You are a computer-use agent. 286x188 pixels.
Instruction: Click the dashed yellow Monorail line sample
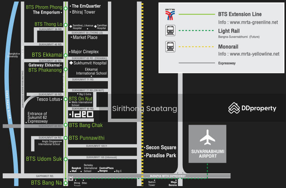pos(196,47)
